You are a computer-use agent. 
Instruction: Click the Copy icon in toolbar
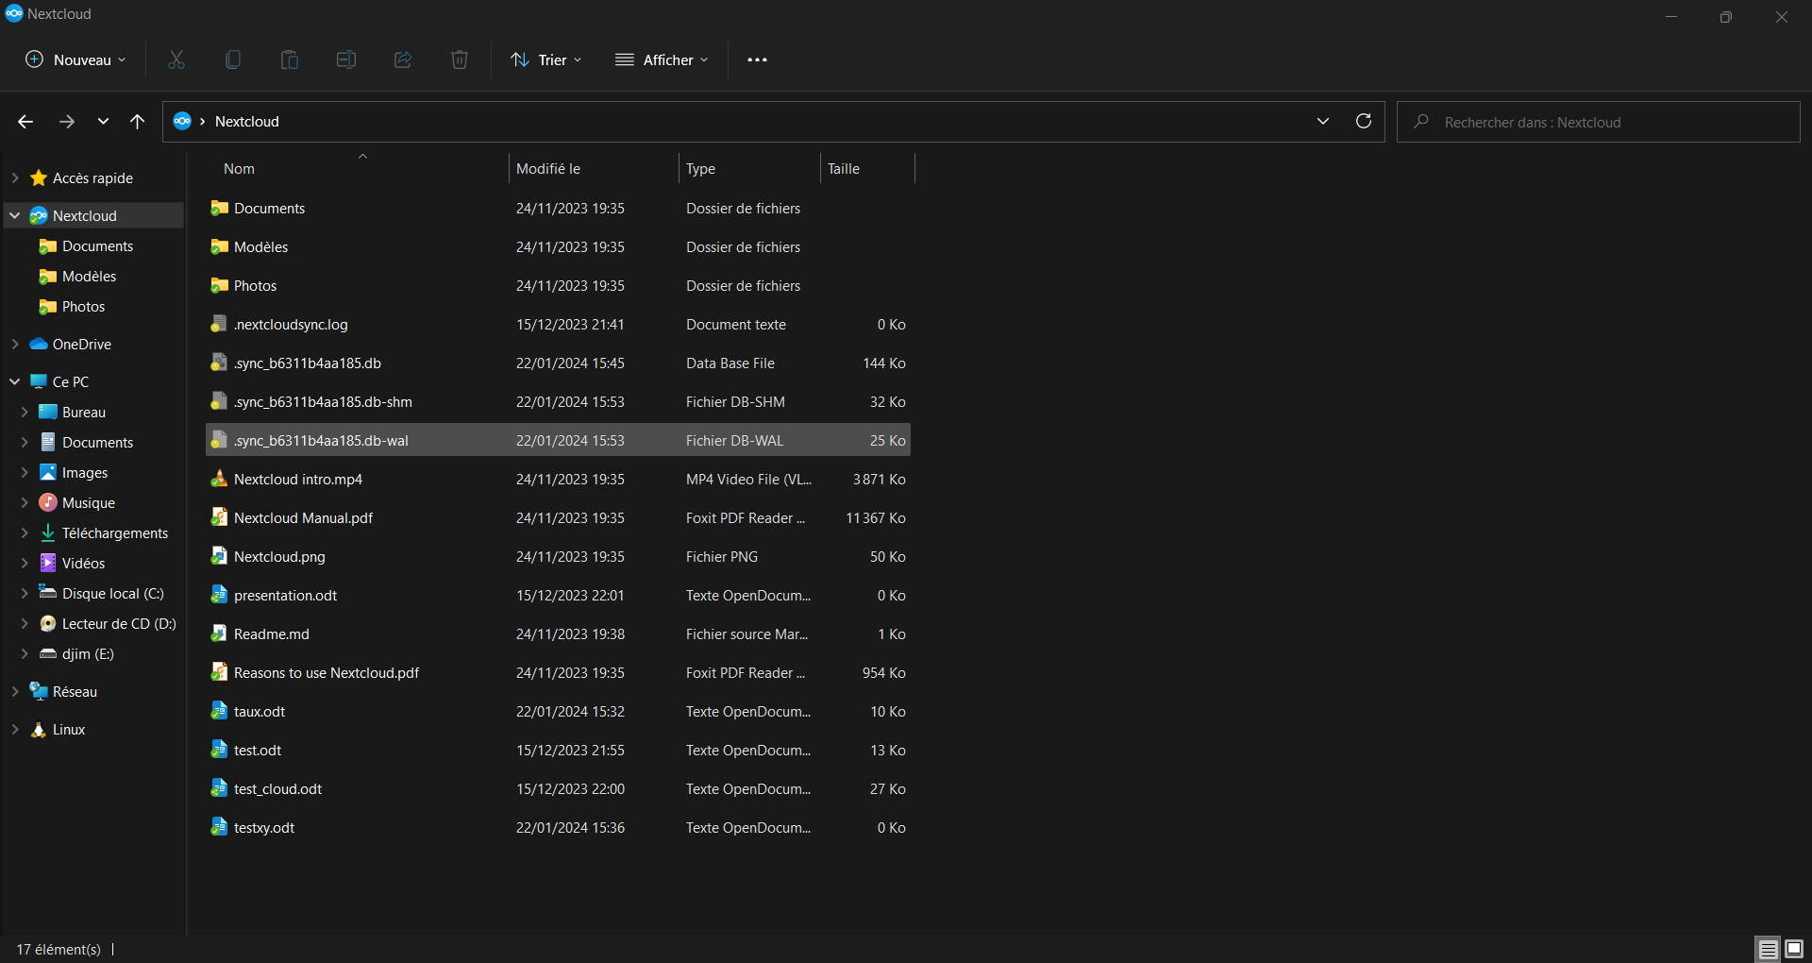(x=233, y=59)
